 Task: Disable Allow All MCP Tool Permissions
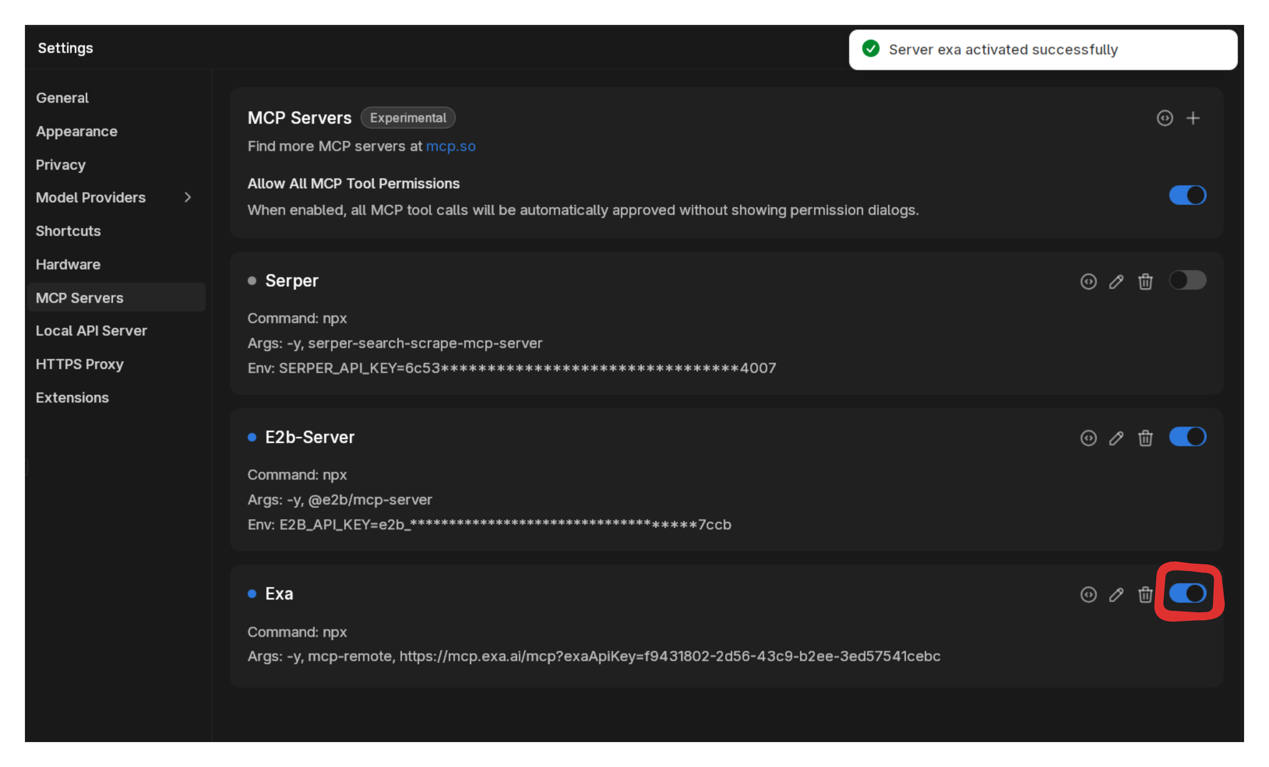tap(1188, 195)
